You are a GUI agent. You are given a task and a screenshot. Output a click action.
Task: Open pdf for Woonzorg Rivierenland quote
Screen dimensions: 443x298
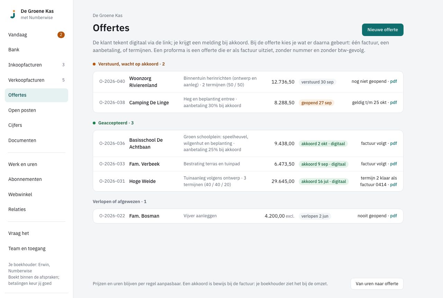tap(394, 81)
